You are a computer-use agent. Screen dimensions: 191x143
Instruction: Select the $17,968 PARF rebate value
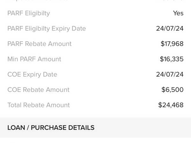pos(172,44)
